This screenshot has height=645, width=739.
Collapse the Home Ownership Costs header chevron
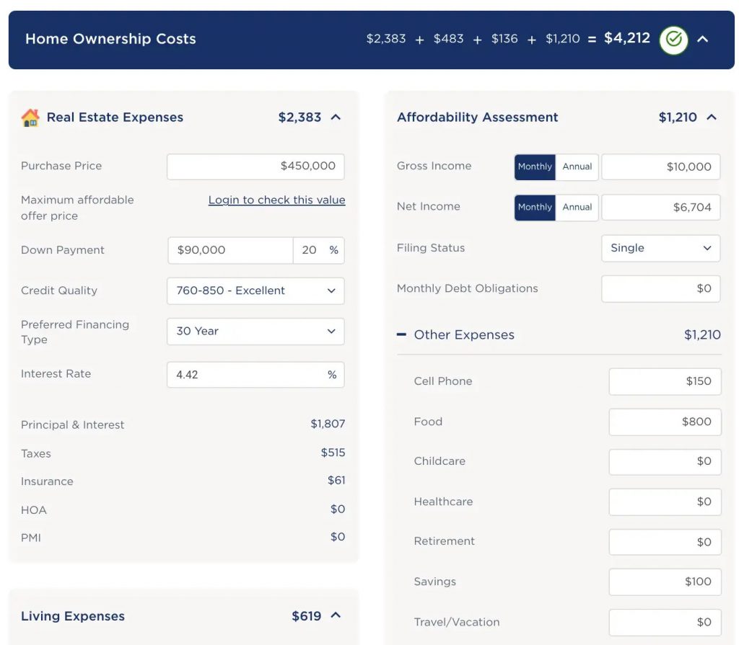point(703,40)
